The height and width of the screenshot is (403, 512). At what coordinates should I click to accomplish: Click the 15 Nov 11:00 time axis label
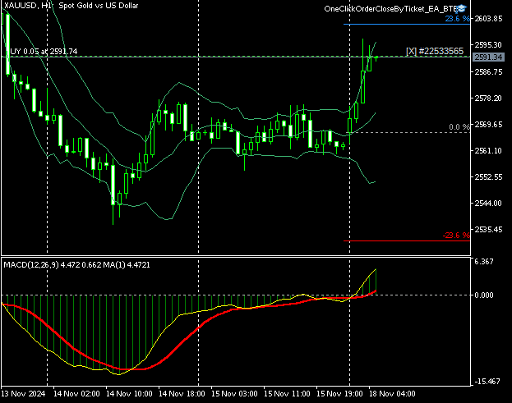click(287, 393)
